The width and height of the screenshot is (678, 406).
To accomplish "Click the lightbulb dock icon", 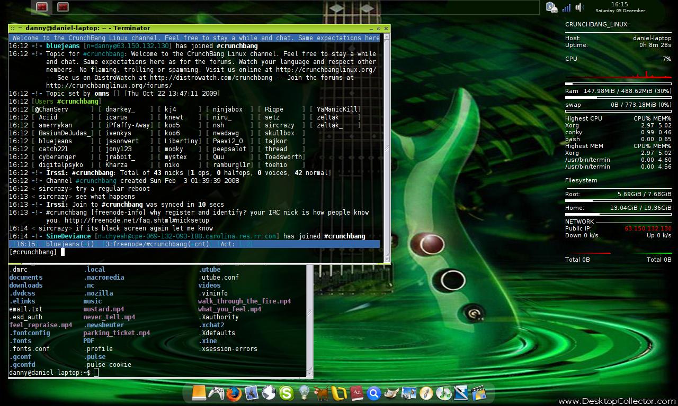I will (304, 392).
